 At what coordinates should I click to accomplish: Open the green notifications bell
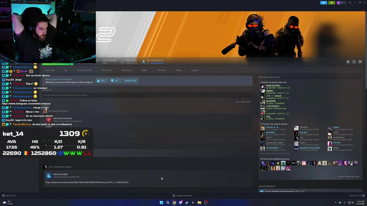pyautogui.click(x=332, y=3)
